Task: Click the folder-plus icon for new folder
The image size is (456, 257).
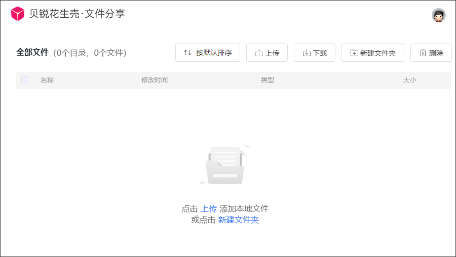Action: 354,53
